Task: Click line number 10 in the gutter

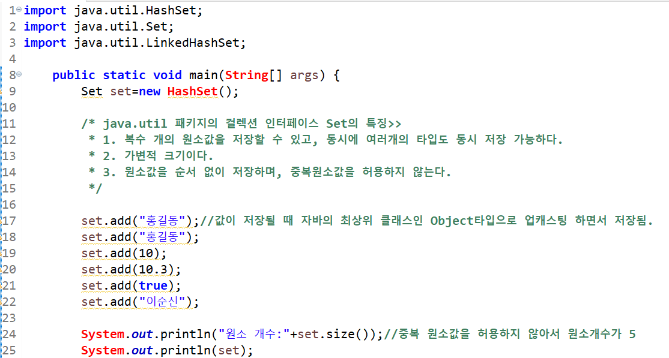Action: click(x=9, y=107)
